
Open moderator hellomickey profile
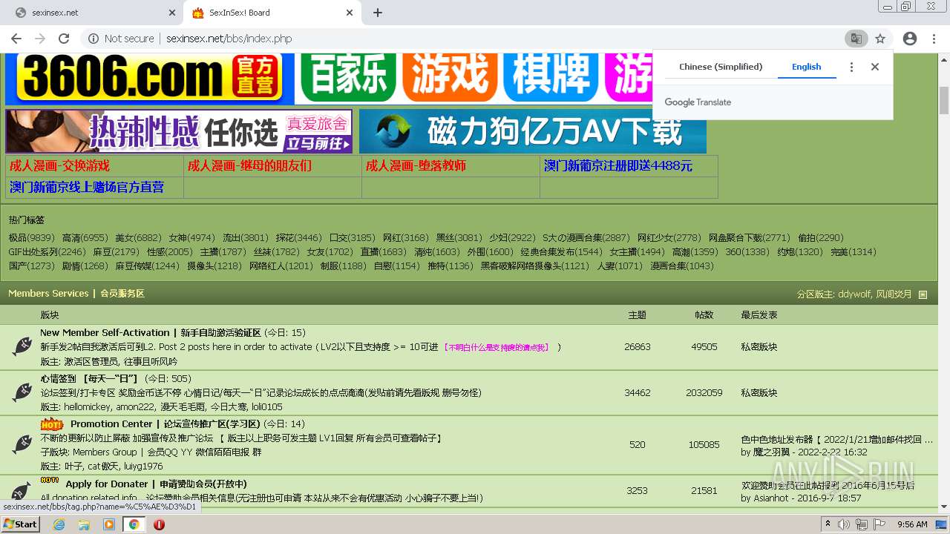coord(86,407)
